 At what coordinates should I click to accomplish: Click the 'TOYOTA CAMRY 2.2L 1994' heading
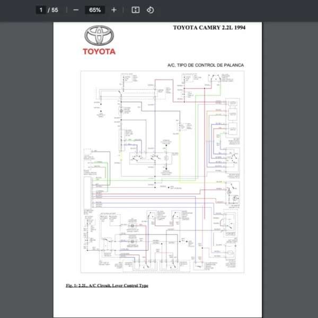click(x=210, y=28)
